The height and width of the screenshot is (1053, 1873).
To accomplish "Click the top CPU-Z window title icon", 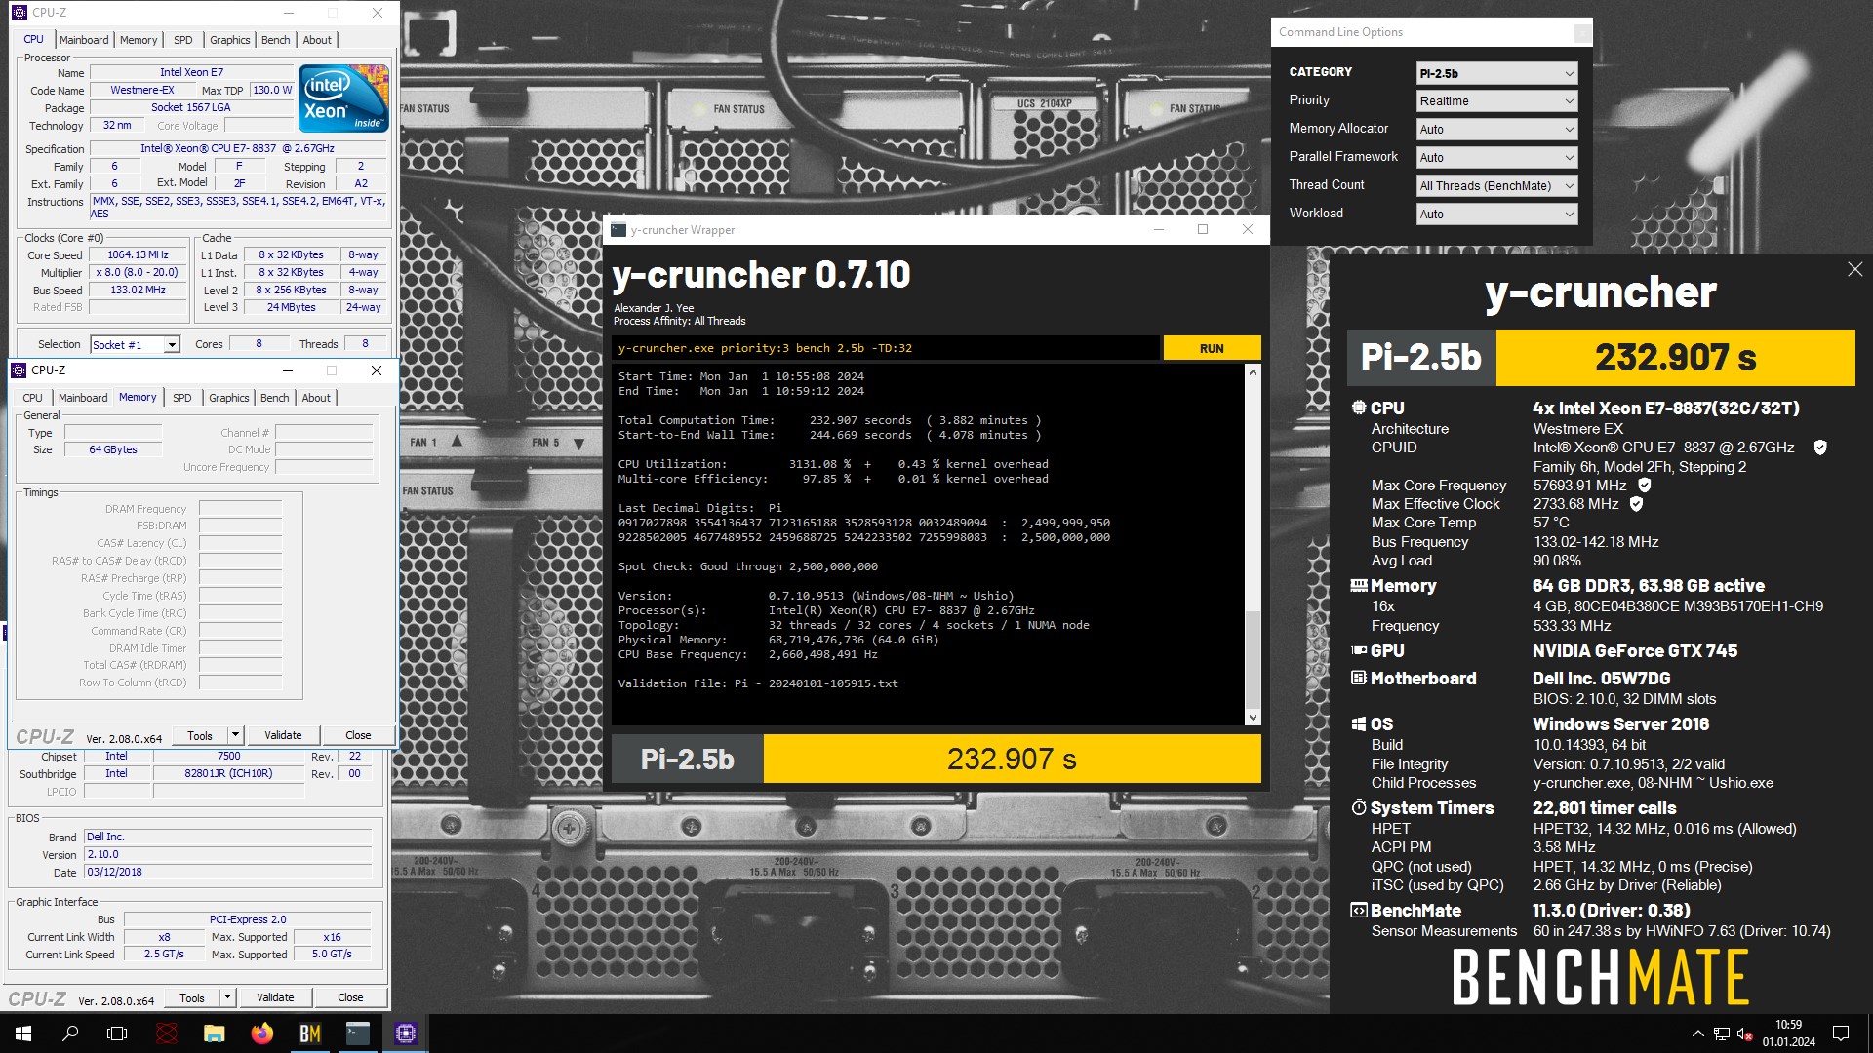I will pos(20,13).
